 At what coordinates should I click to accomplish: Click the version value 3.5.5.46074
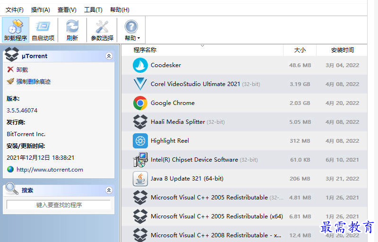pos(22,111)
